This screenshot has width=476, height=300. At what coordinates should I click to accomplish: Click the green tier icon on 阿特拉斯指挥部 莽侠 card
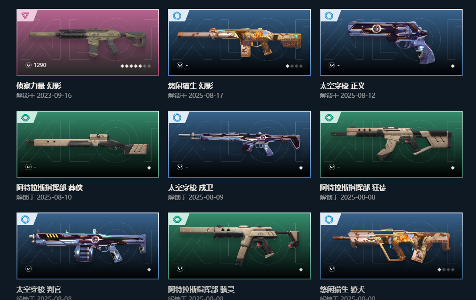[x=25, y=117]
